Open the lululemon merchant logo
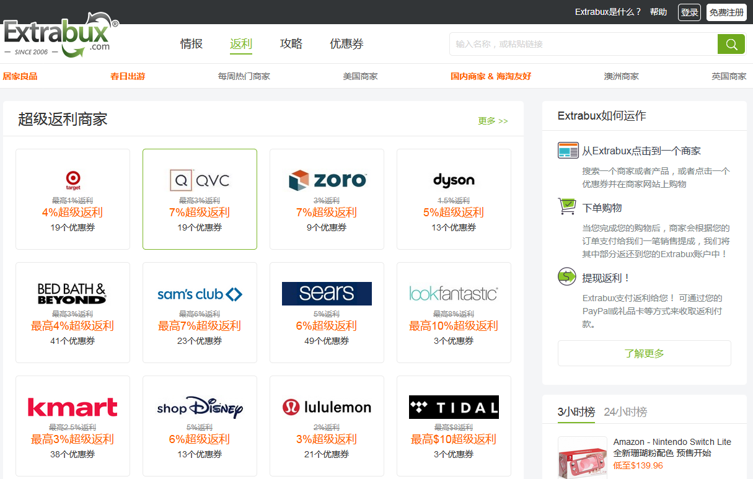The image size is (753, 479). (x=327, y=407)
